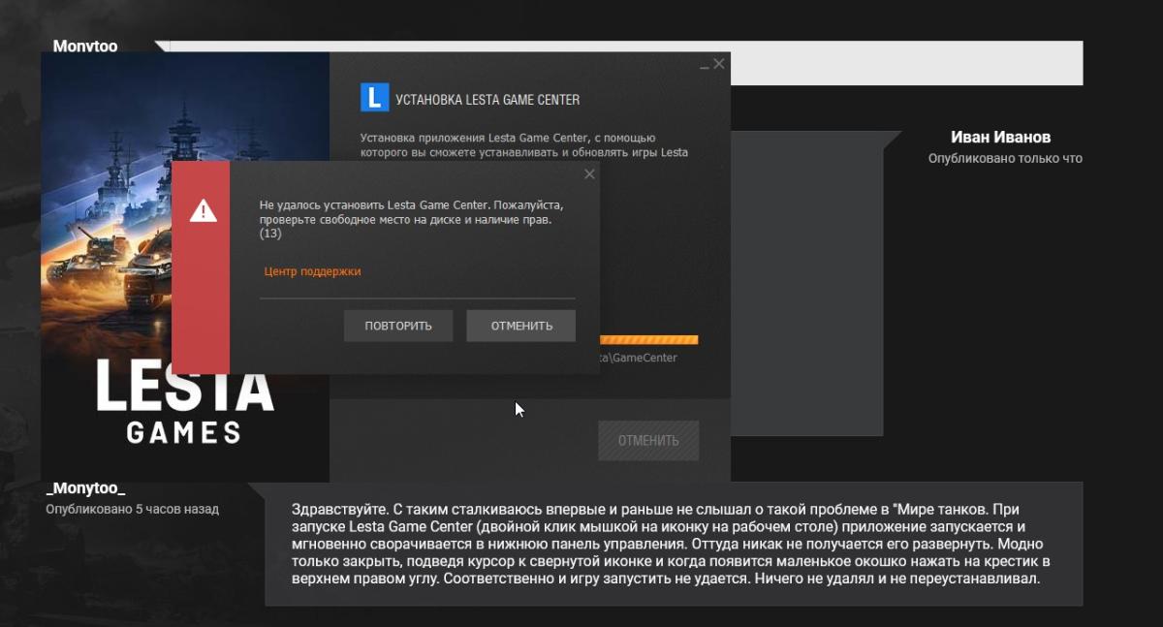Viewport: 1163px width, 627px height.
Task: Click the Lesta Games banner image
Action: pyautogui.click(x=185, y=267)
